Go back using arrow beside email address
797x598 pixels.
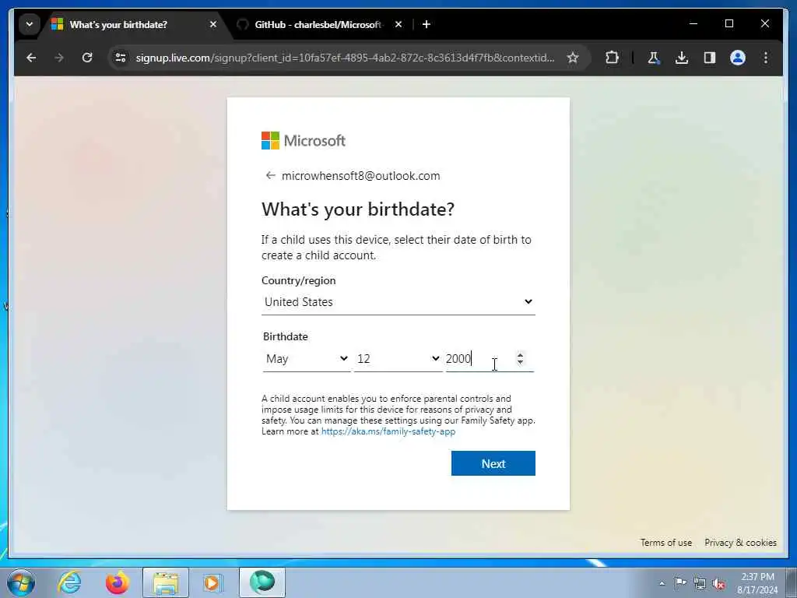point(270,175)
